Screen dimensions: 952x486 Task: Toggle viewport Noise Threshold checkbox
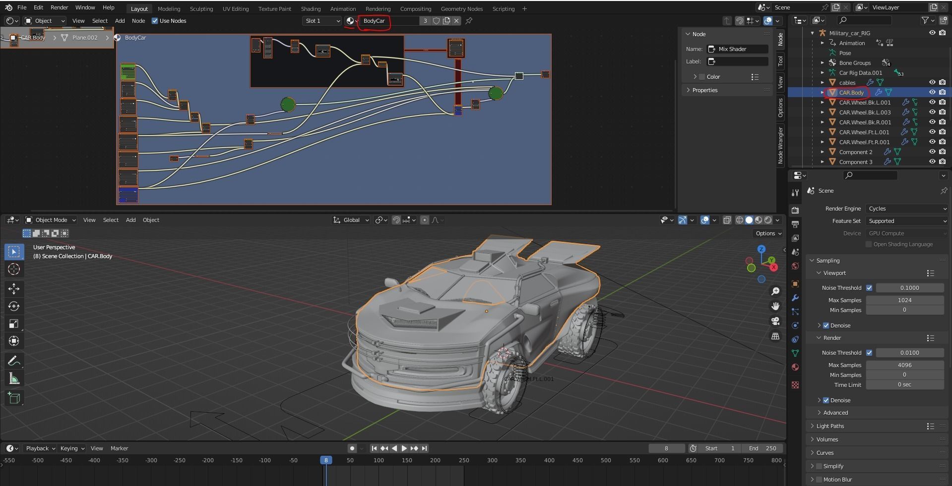[869, 288]
